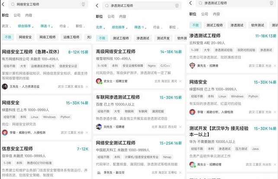Open 综合排序 dropdown next to 北京
Viewport: 278px width, 179px height.
[x=119, y=27]
